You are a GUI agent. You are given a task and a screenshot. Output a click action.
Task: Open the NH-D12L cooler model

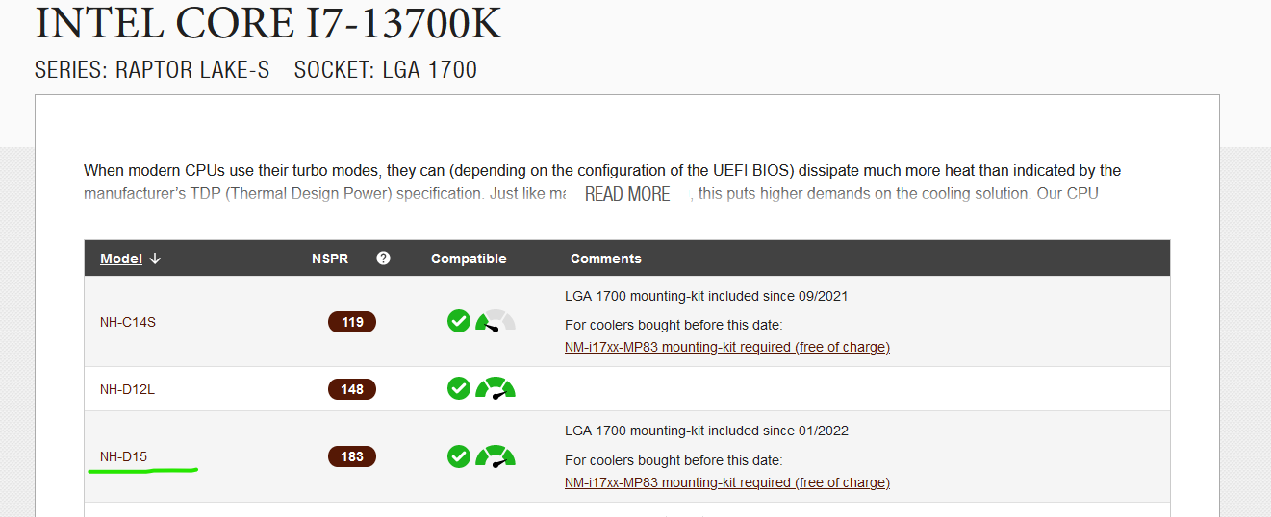point(128,389)
